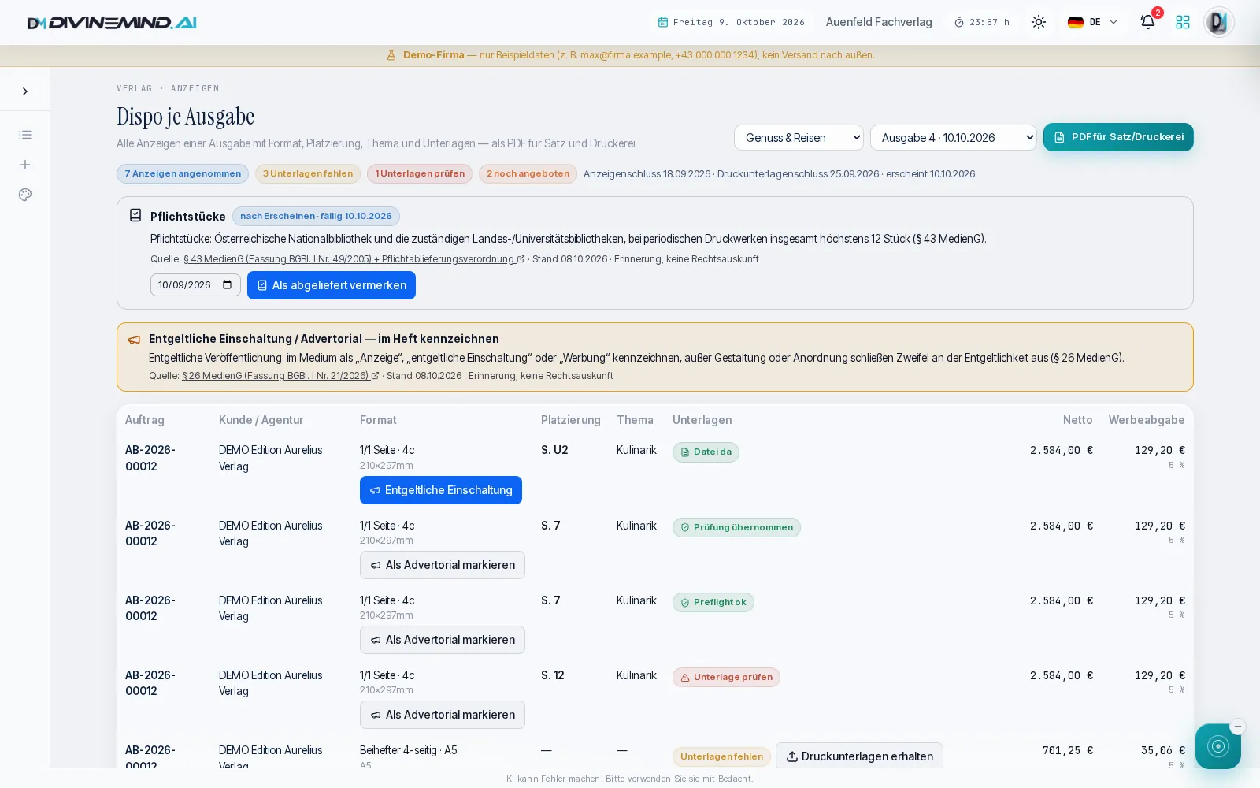Viewport: 1260px width, 788px height.
Task: Click the S. 12 placement cell
Action: coord(553,675)
